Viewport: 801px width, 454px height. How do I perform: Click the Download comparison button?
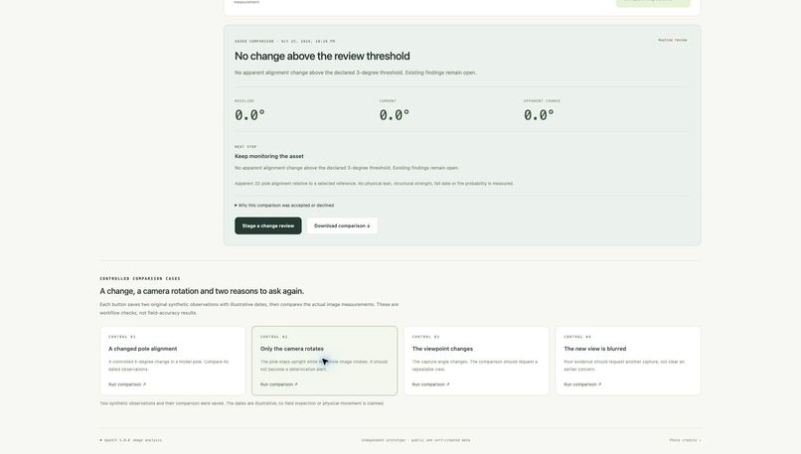[342, 226]
